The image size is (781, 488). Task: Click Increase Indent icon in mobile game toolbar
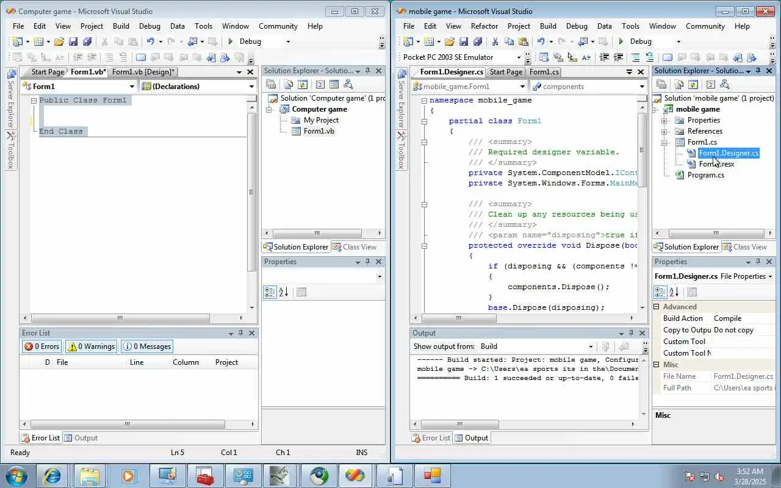point(618,57)
